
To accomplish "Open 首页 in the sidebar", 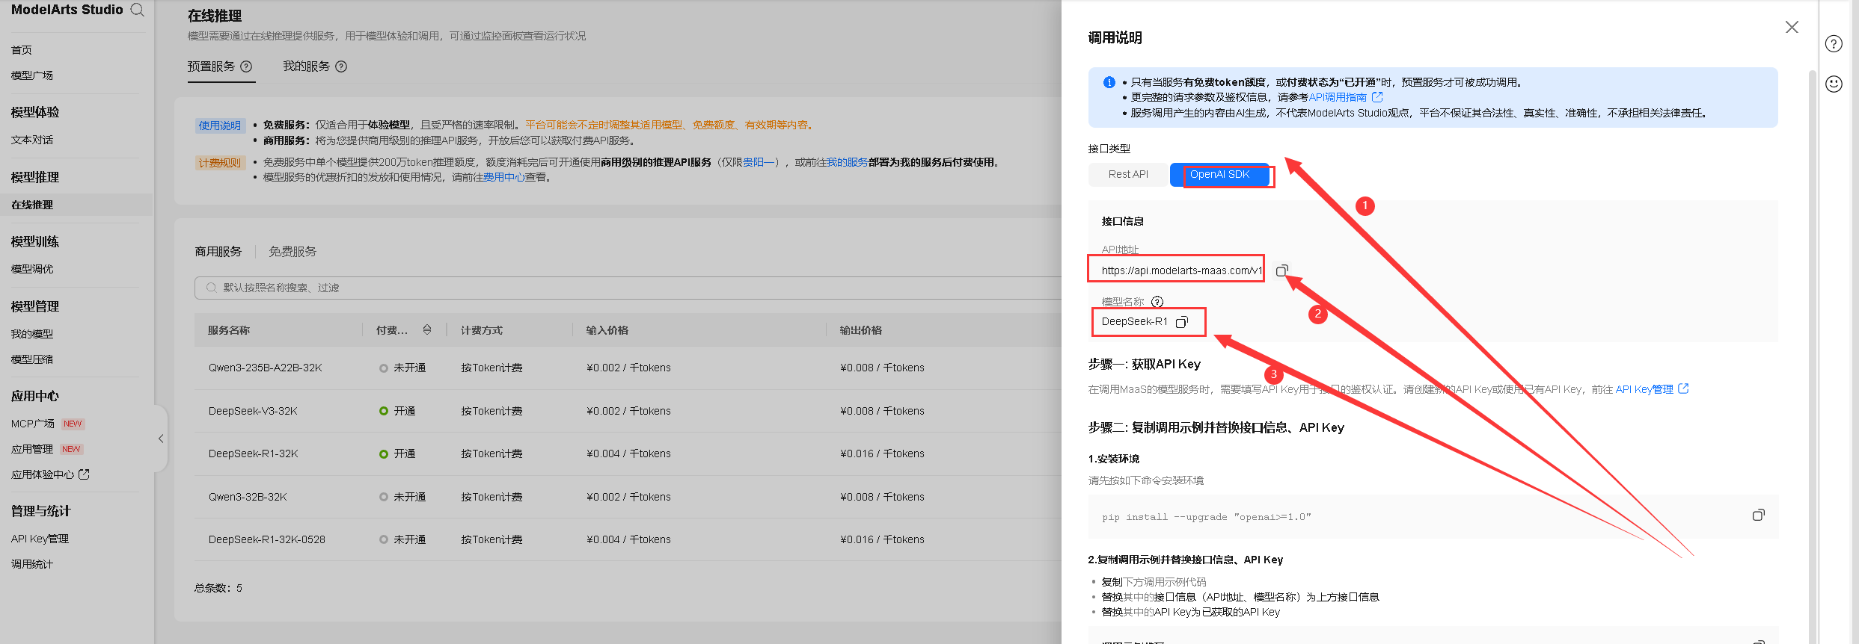I will click(x=22, y=50).
